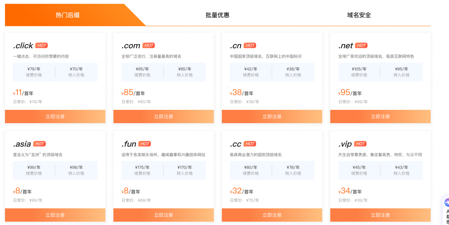Click the ¥70/年 transfer price for .click
The width and height of the screenshot is (449, 225).
click(x=76, y=69)
